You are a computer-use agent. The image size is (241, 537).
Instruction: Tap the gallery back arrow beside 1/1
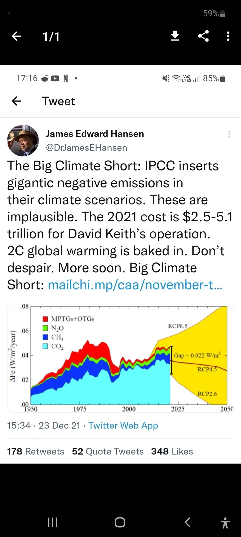(16, 36)
